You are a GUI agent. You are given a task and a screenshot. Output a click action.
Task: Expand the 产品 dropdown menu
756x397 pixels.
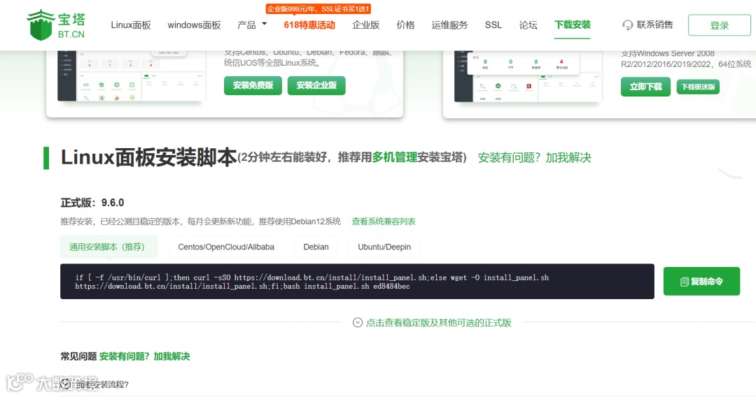[252, 24]
